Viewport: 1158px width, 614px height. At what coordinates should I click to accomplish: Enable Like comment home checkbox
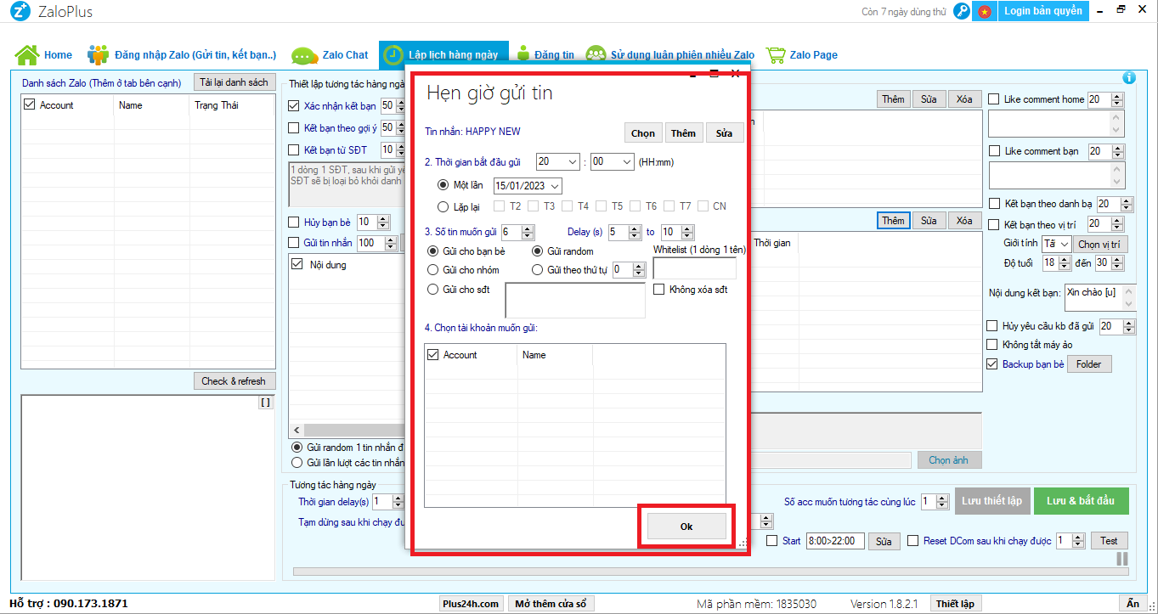[994, 99]
